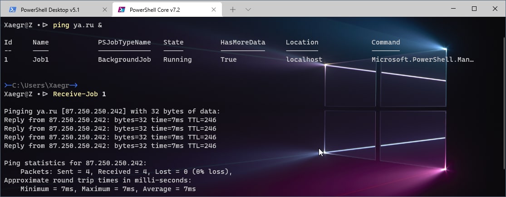Close the terminal window

pos(495,9)
